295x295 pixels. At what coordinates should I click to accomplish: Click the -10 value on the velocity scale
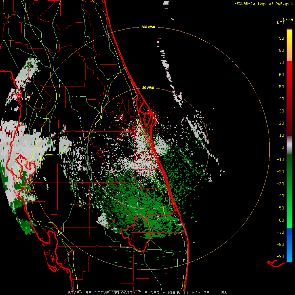point(280,160)
